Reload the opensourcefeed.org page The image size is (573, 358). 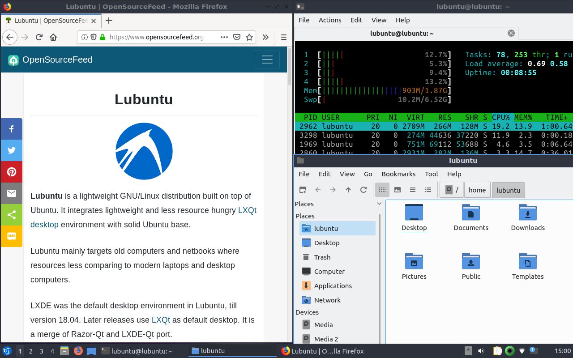pyautogui.click(x=39, y=37)
